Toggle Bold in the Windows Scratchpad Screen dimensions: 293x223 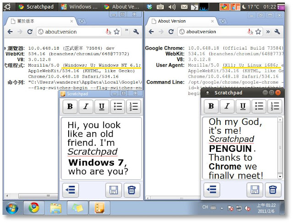(70, 106)
